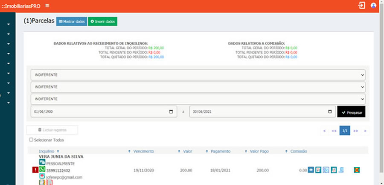Open the second INDIFERENTE dropdown
Image resolution: width=384 pixels, height=185 pixels.
[x=198, y=87]
